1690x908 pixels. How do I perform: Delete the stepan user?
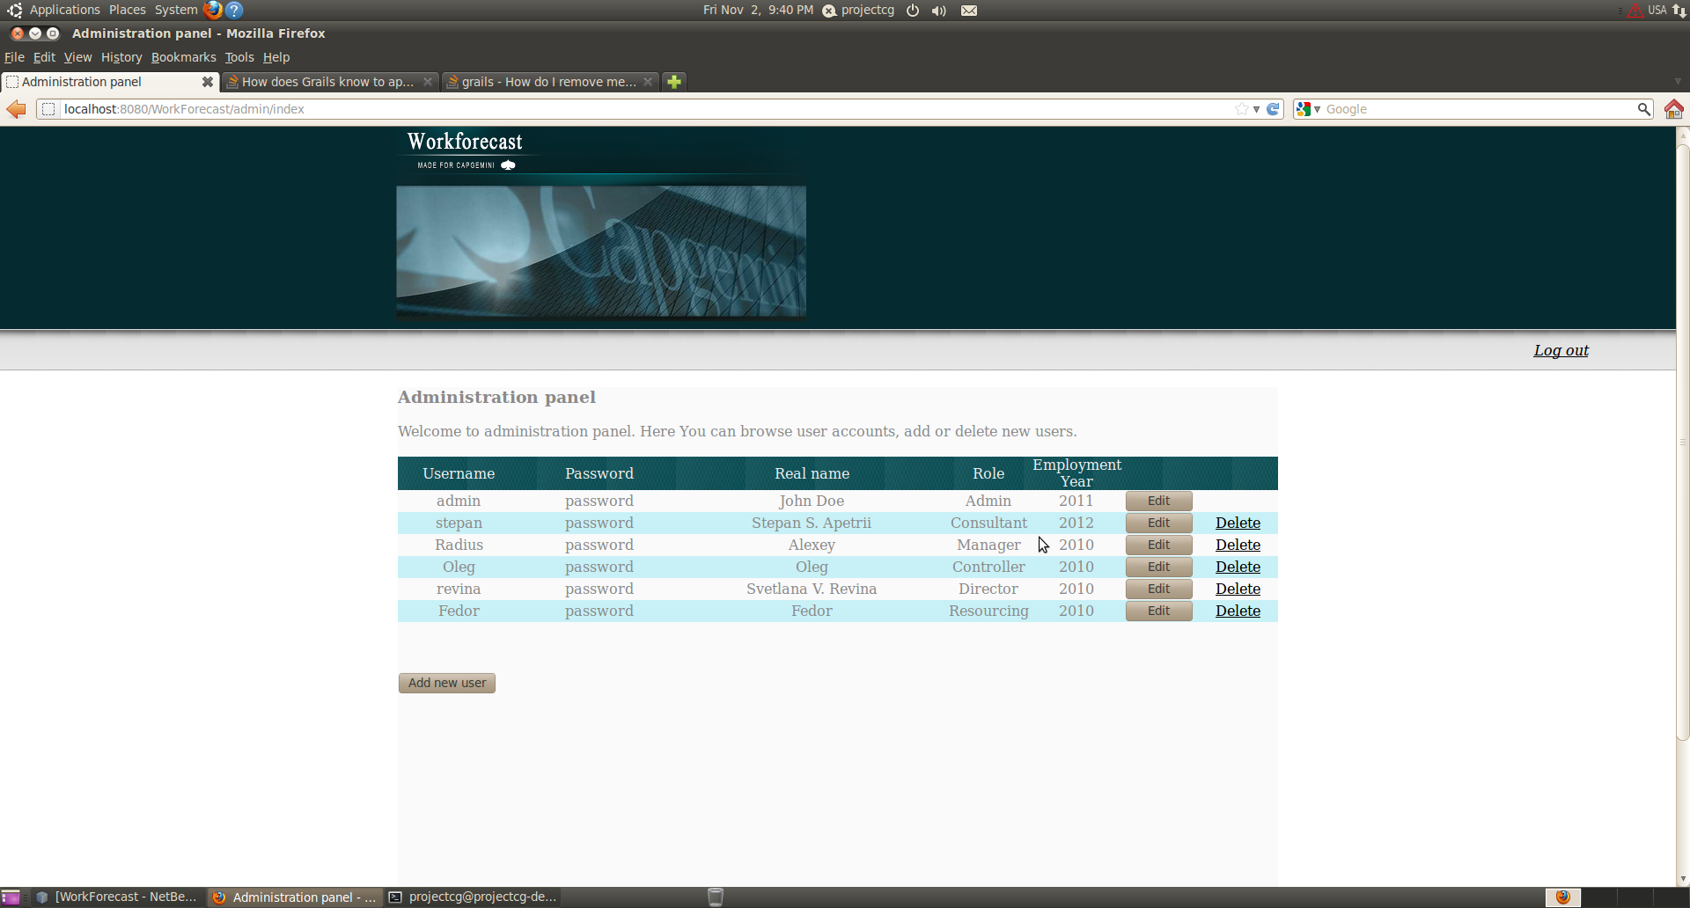1238,523
